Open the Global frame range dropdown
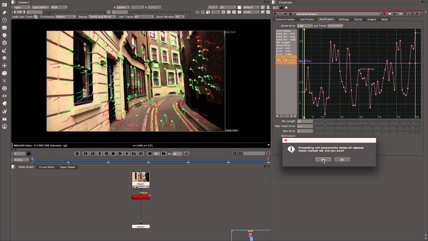 point(21,160)
